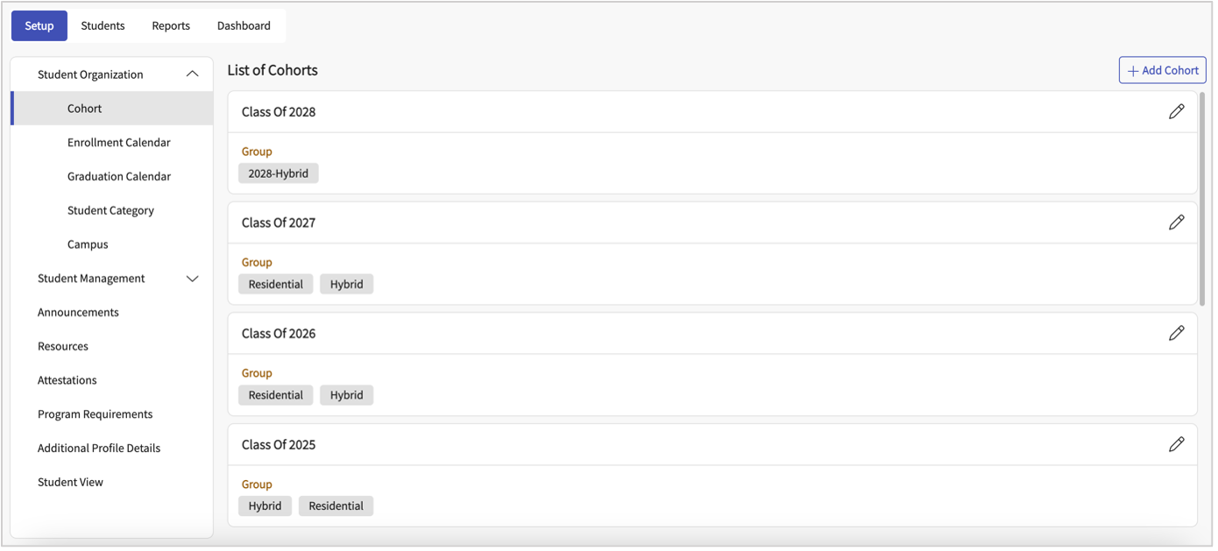Open Enrollment Calendar in sidebar

click(119, 143)
